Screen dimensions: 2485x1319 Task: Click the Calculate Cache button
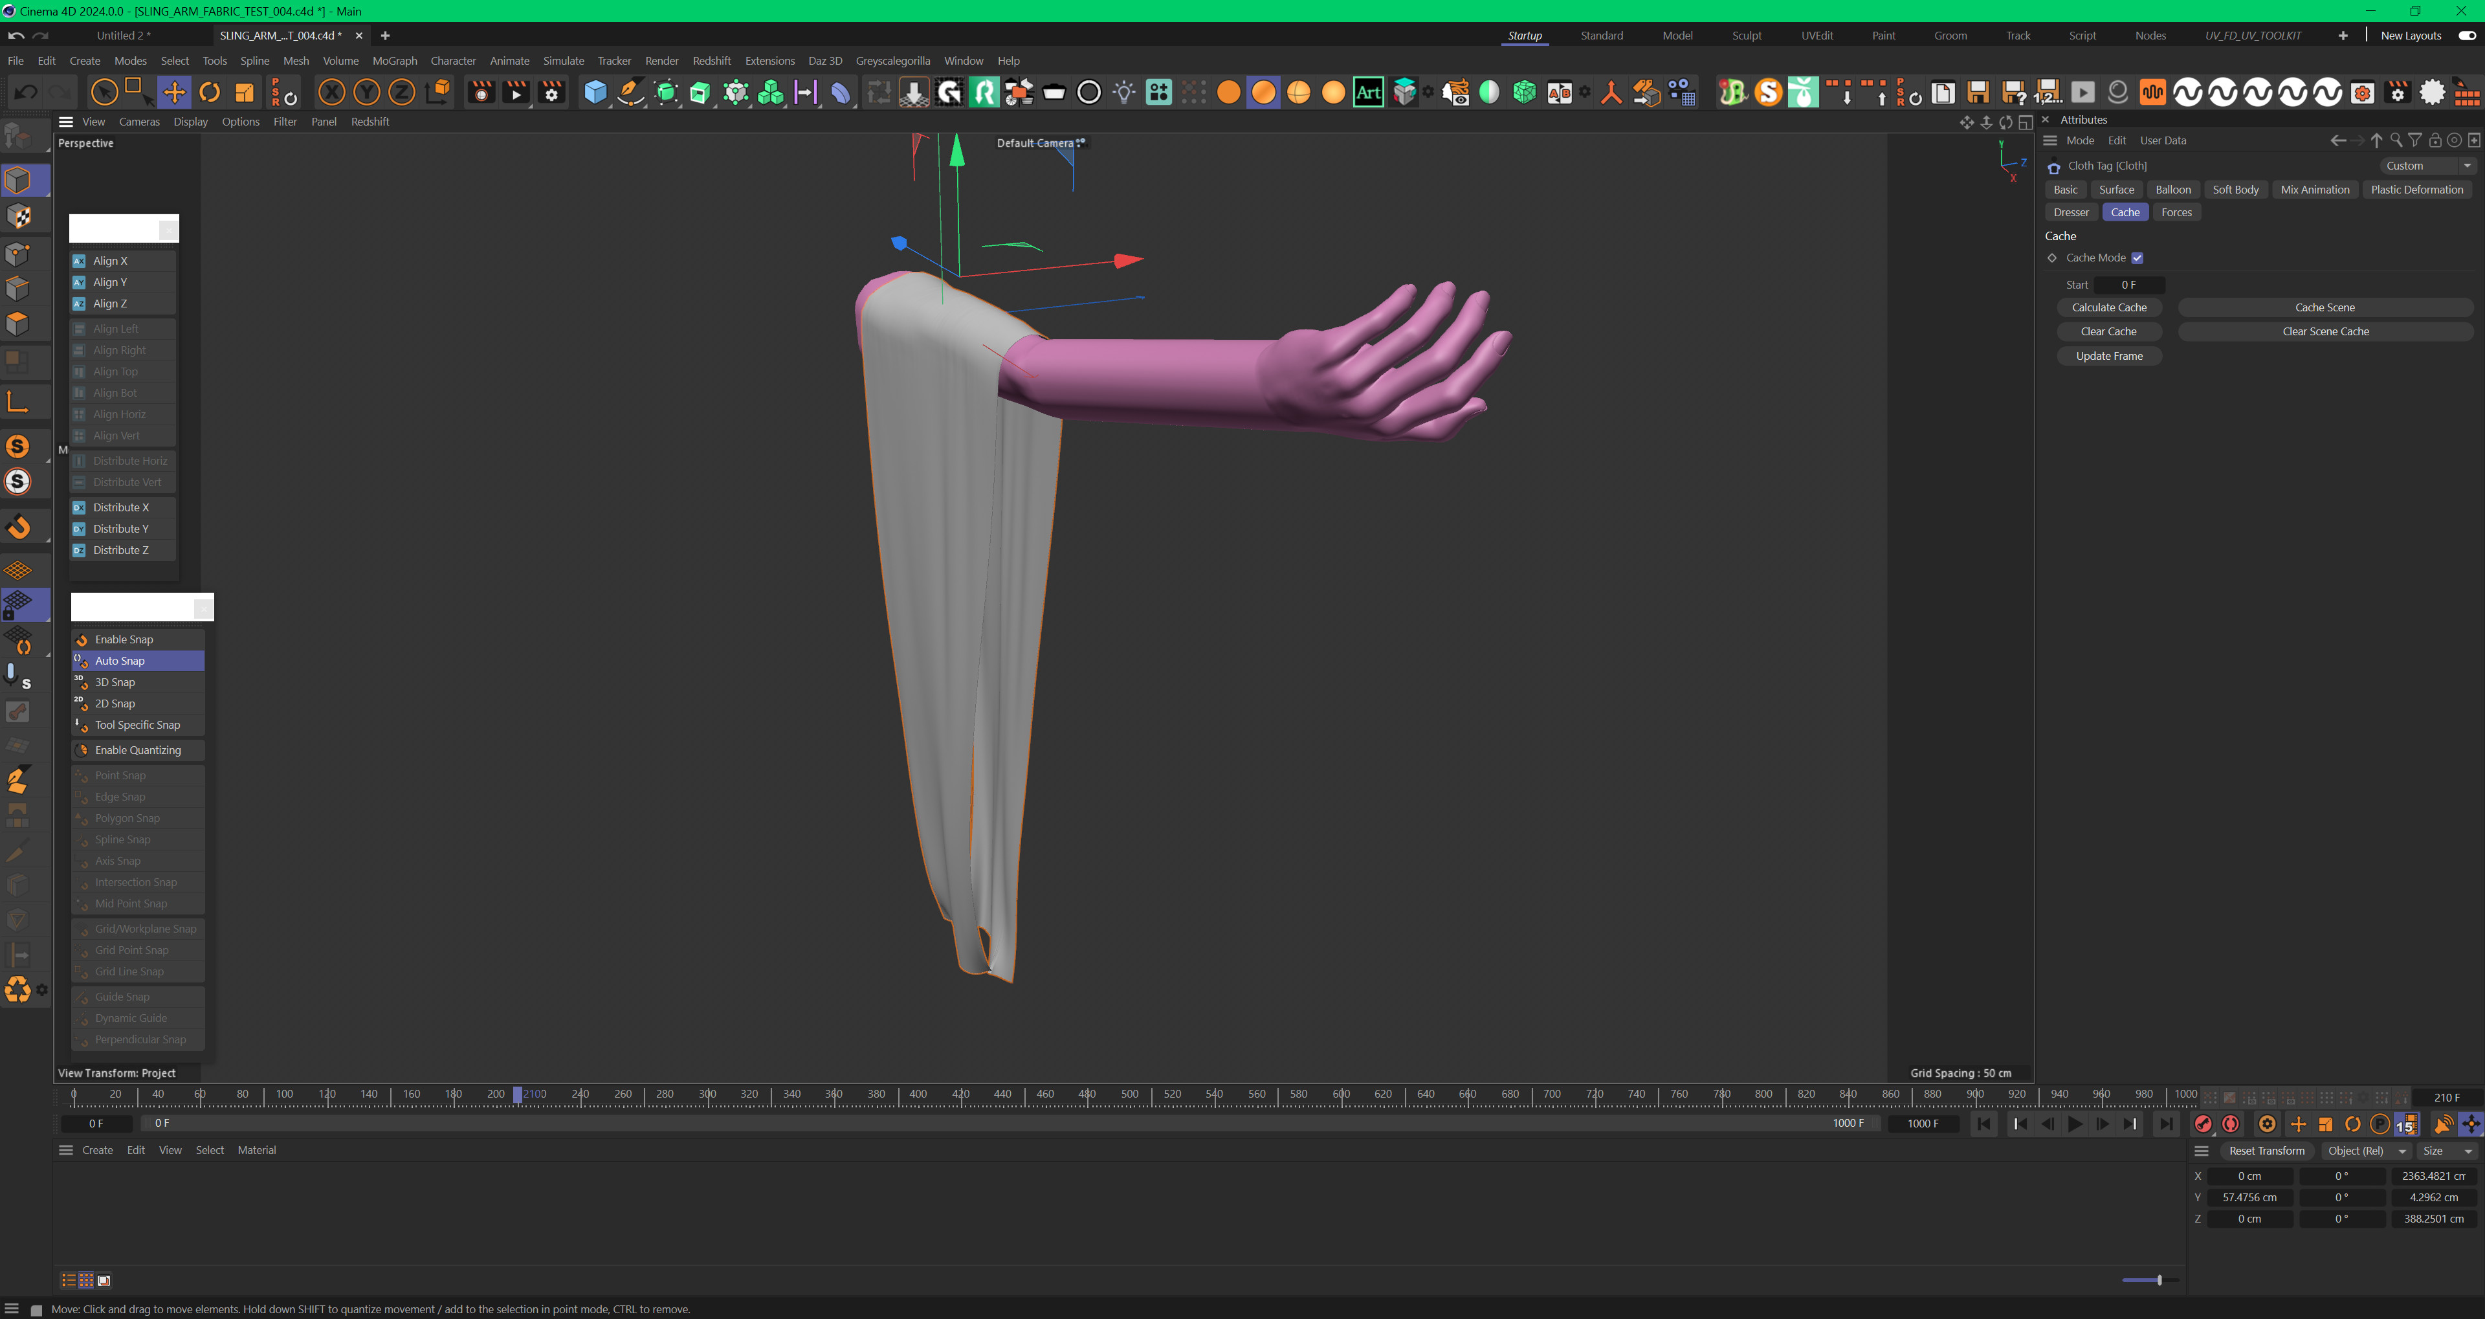(x=2109, y=308)
